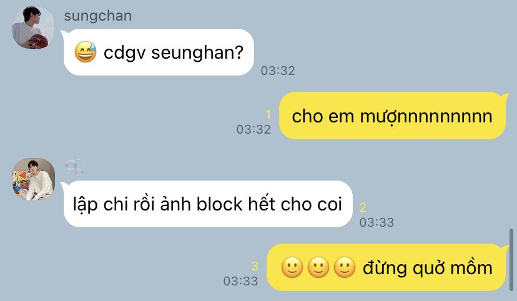Select the 'lập chi rồi ảnh block' message

207,204
